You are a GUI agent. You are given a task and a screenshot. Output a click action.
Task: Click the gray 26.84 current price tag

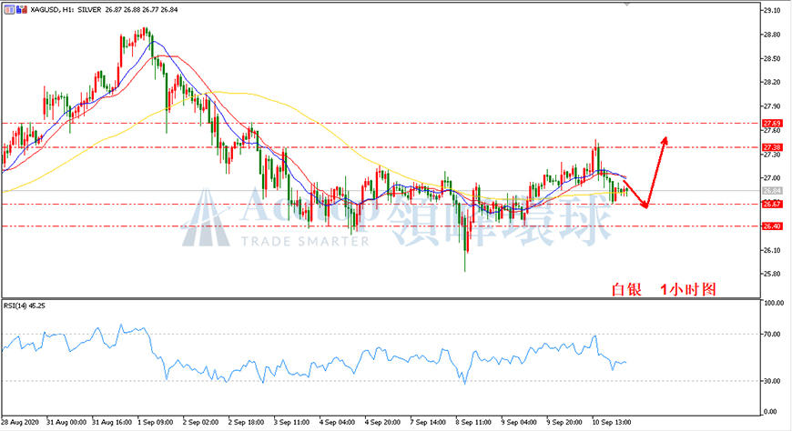pyautogui.click(x=772, y=191)
